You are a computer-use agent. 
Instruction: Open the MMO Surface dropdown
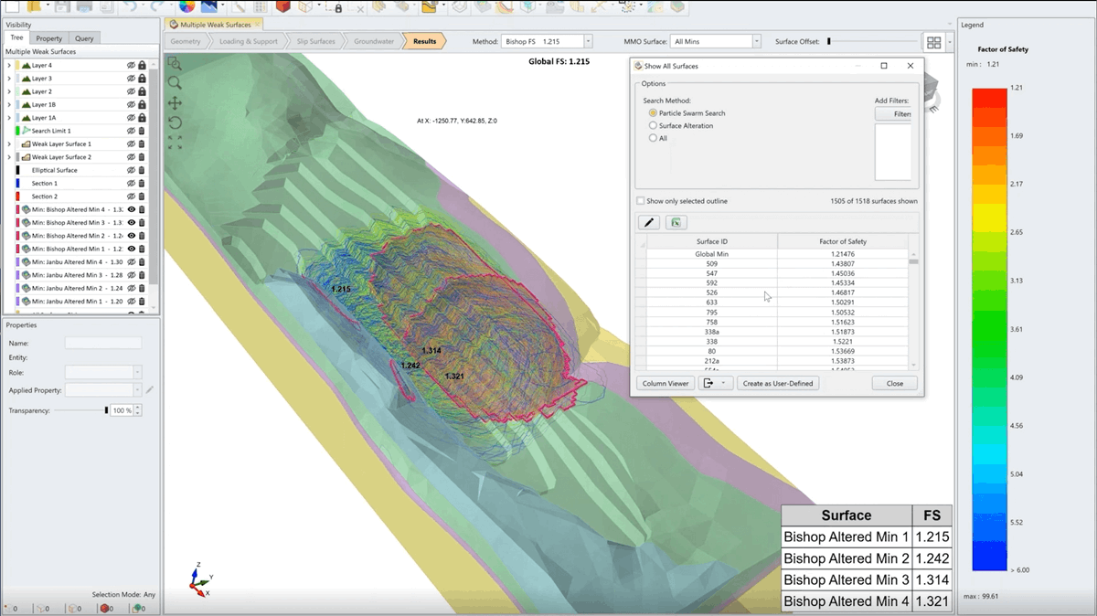click(756, 40)
